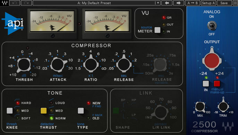
Task: Click the Waves logo beside 2500 Compressor
Action: (x=228, y=126)
